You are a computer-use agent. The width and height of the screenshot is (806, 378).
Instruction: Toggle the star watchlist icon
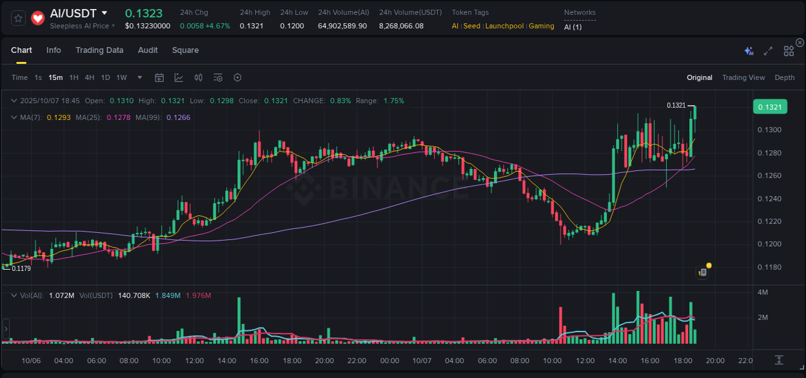(17, 18)
